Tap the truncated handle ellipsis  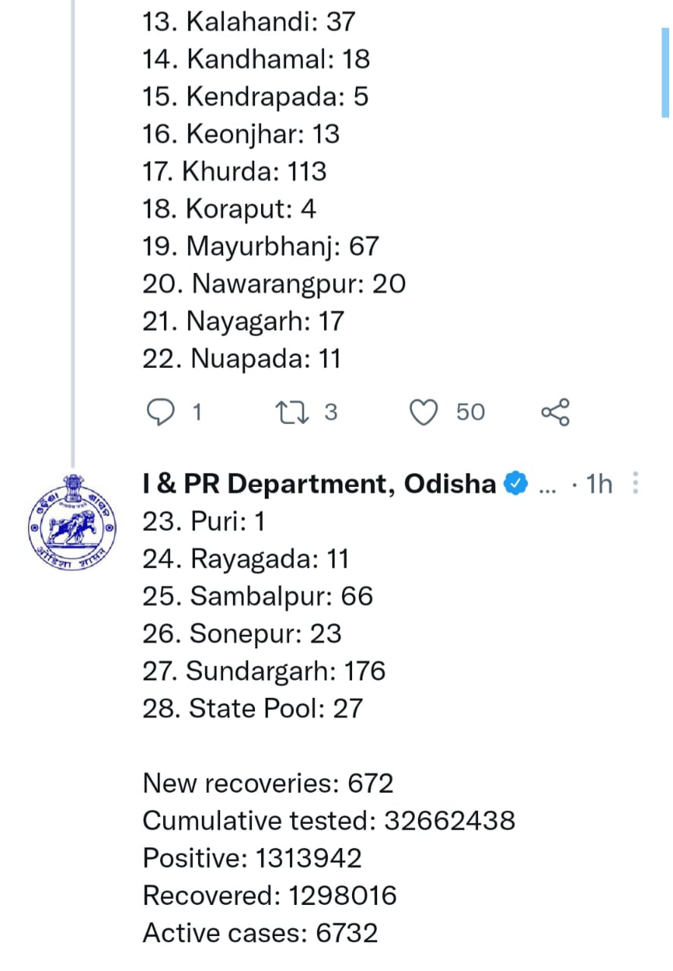[547, 485]
